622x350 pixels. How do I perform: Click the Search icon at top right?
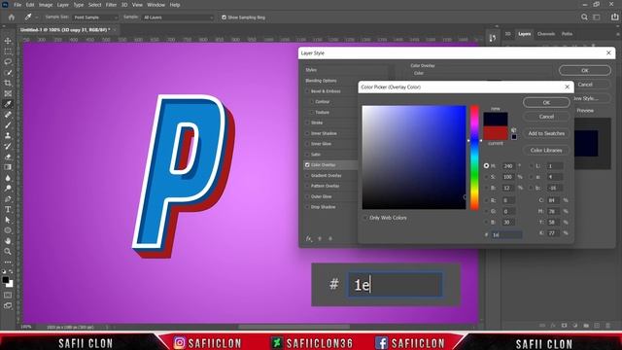[x=584, y=17]
